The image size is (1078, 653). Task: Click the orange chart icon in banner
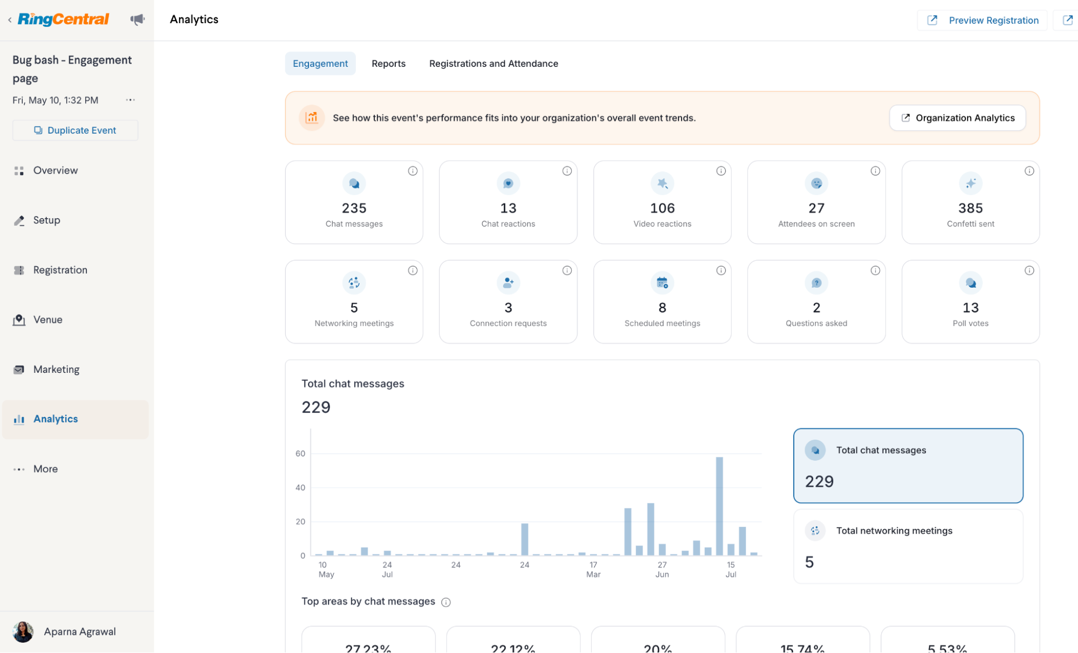(312, 117)
